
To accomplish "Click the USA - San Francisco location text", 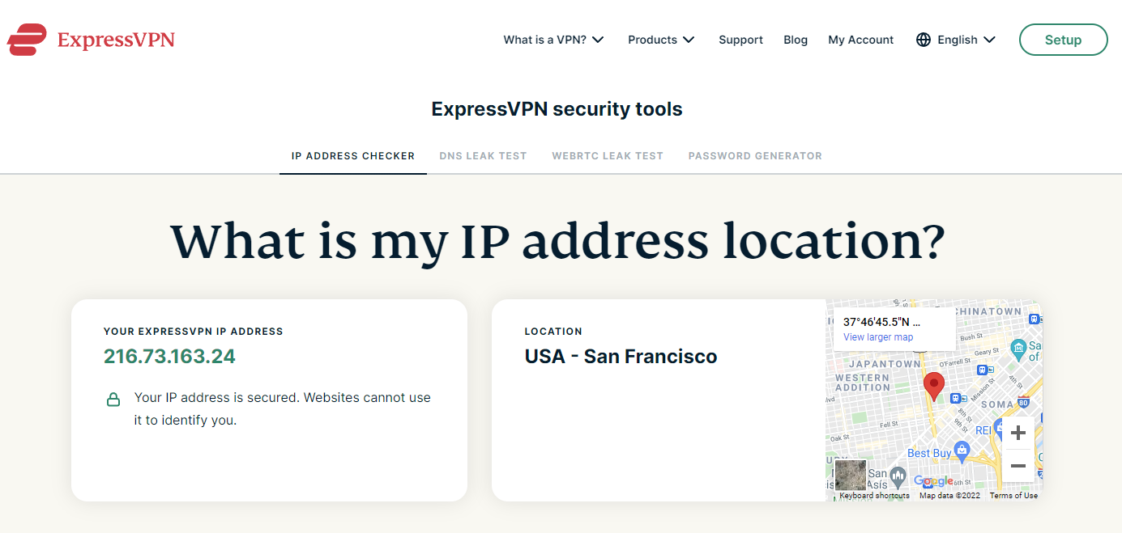I will tap(621, 357).
